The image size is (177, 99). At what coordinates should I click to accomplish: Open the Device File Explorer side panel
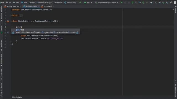tap(176, 89)
